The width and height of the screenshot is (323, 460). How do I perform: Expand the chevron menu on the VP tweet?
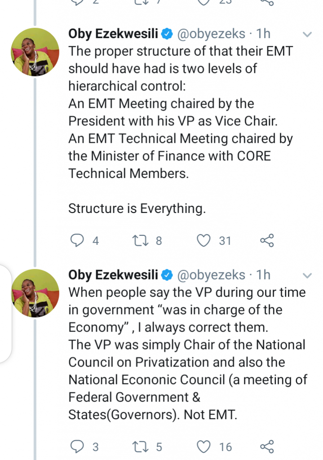pos(307,275)
